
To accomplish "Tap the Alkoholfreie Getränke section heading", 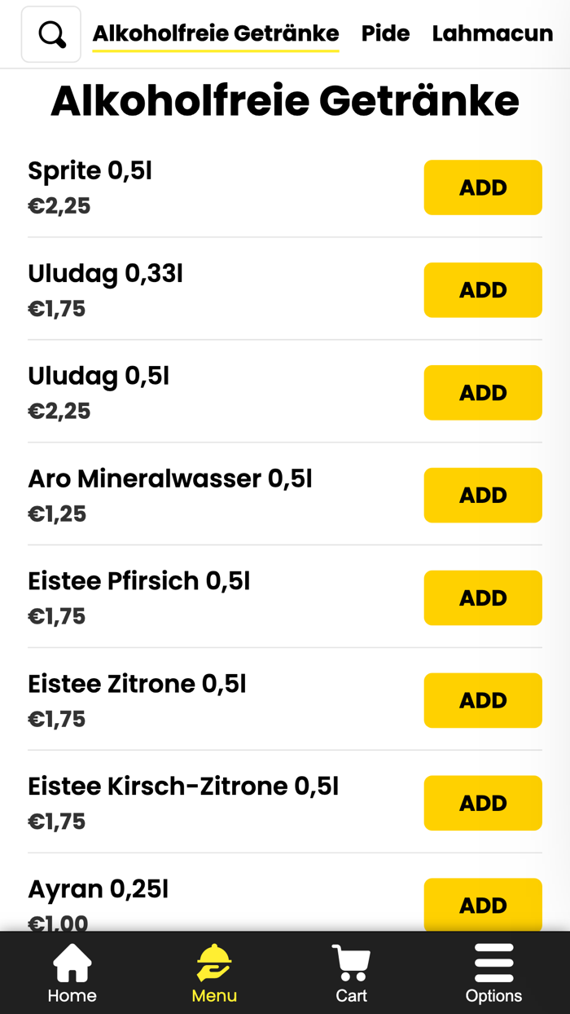I will click(x=285, y=101).
